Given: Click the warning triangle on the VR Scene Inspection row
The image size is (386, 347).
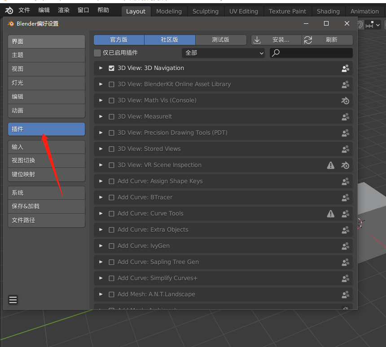Looking at the screenshot, I should tap(331, 165).
